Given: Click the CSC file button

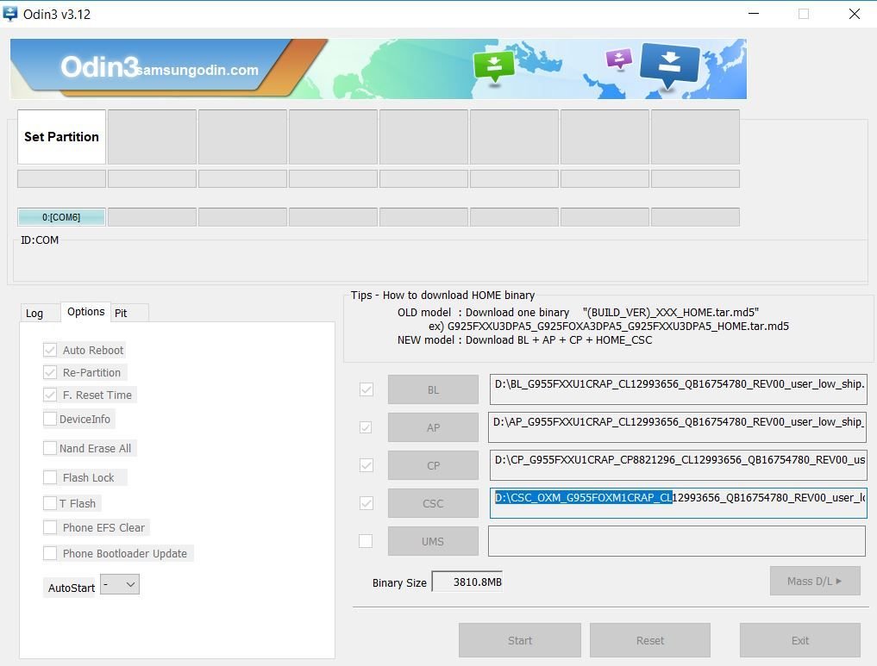Looking at the screenshot, I should (x=433, y=503).
